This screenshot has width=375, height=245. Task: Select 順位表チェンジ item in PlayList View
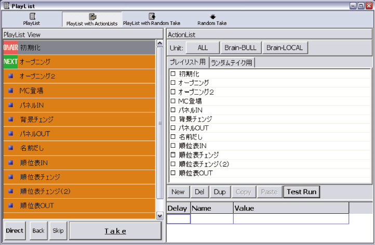coord(40,177)
